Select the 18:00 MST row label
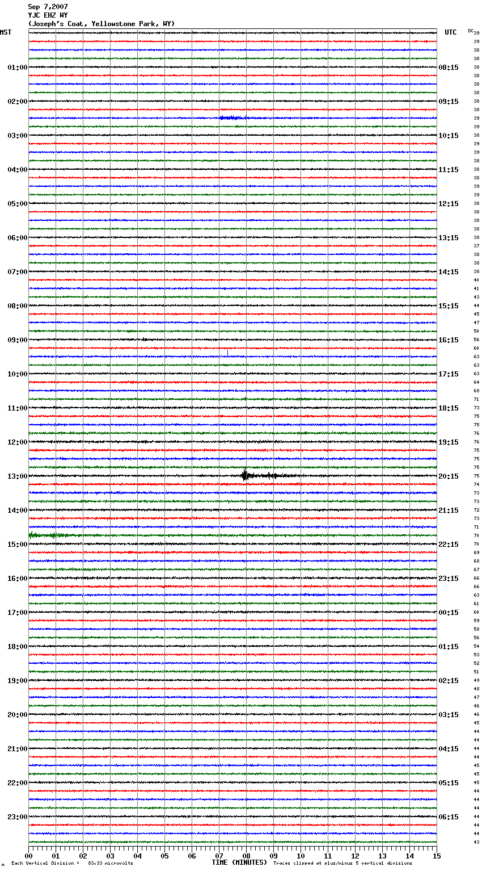The width and height of the screenshot is (482, 871). pos(18,647)
